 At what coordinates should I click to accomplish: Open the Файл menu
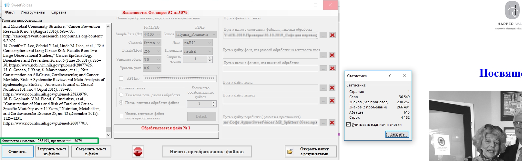[x=10, y=12]
